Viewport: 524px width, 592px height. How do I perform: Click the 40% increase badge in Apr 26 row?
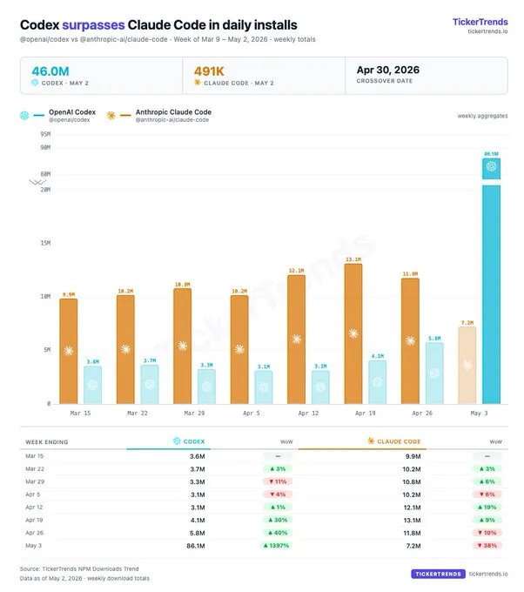(279, 533)
